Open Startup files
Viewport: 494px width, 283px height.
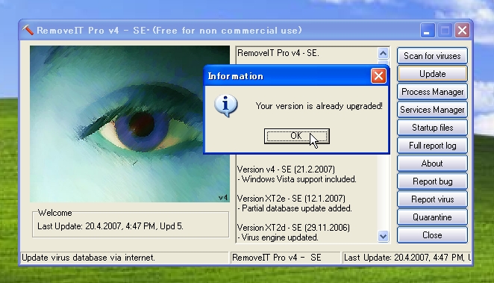432,128
